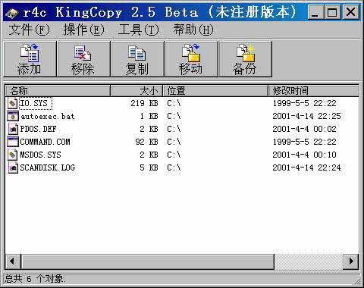Viewport: 364px width, 288px height.
Task: Click the 2001-4-14 22:25 modified time
Action: click(306, 116)
